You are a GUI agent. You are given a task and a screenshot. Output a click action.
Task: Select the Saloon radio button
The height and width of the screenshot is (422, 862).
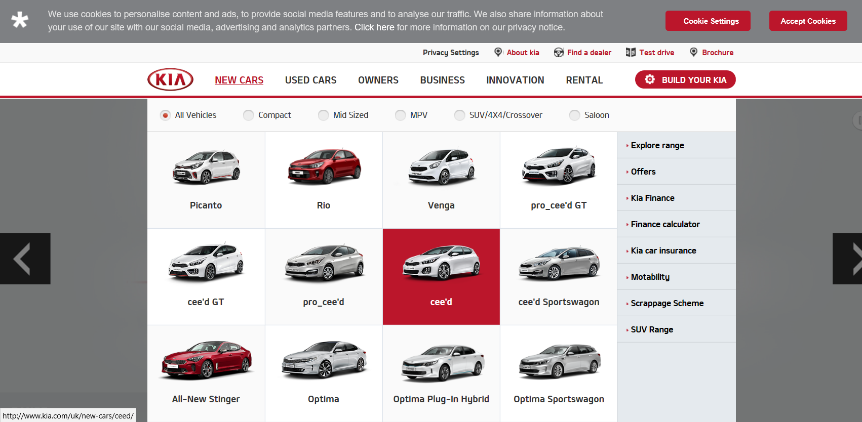point(574,115)
